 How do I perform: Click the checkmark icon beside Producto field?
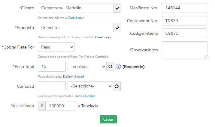tap(118, 28)
